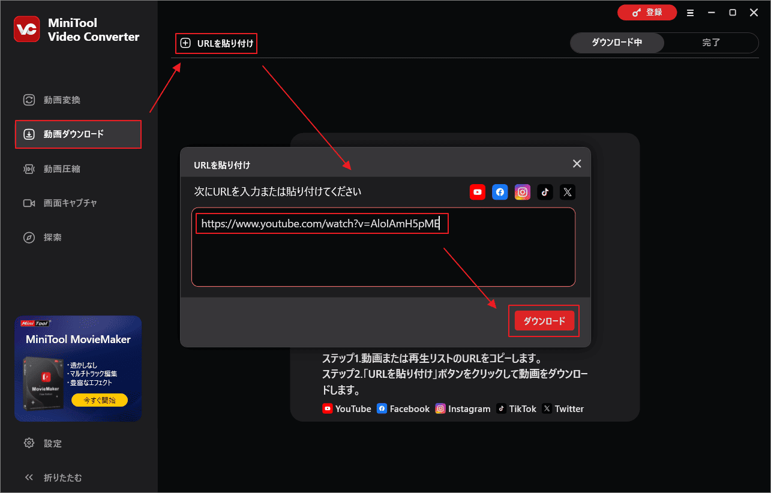Image resolution: width=771 pixels, height=493 pixels.
Task: Click Instagram in the supported sites list below
Action: pyautogui.click(x=463, y=408)
